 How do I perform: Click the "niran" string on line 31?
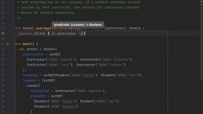click(68, 101)
